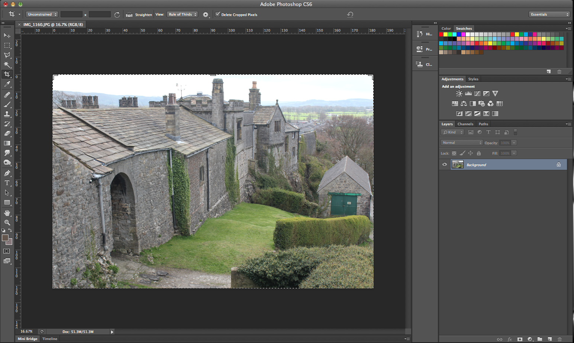Select the Zoom tool
Screen dimensions: 574x343
click(7, 222)
